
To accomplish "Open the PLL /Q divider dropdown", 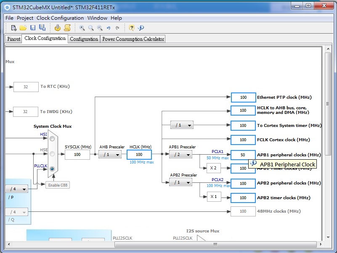I will pos(16,212).
